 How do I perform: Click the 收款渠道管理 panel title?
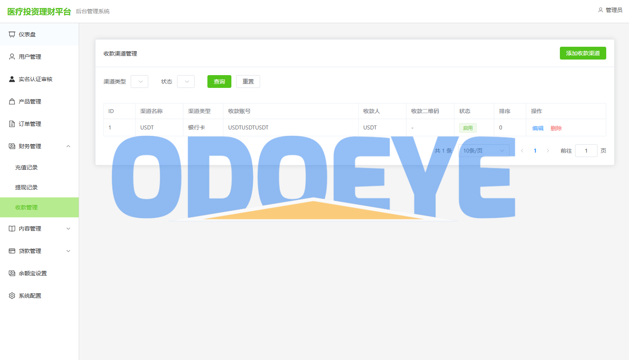[x=120, y=54]
